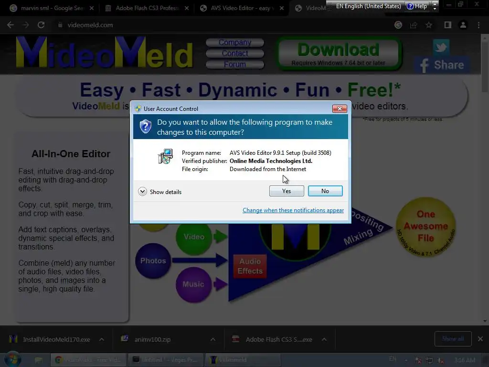The height and width of the screenshot is (367, 489).
Task: Click the 'Downloaded from the Internet' file origin text
Action: pyautogui.click(x=267, y=169)
